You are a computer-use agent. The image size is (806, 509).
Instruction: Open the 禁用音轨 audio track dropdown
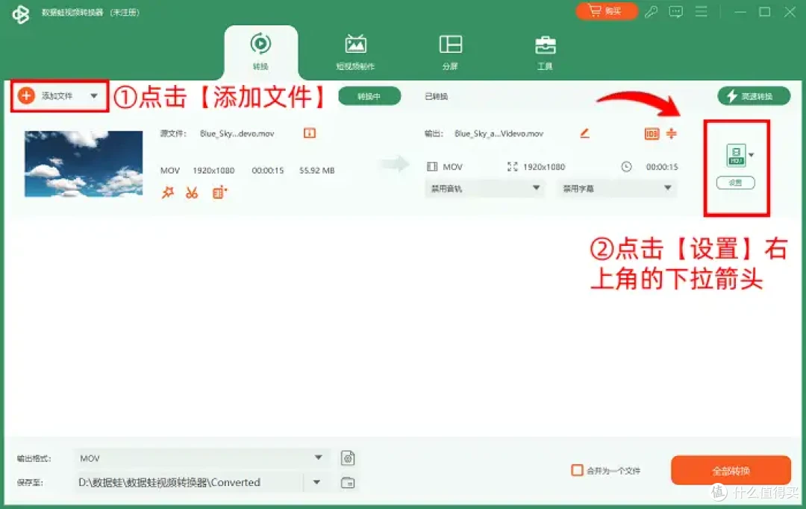(x=484, y=189)
